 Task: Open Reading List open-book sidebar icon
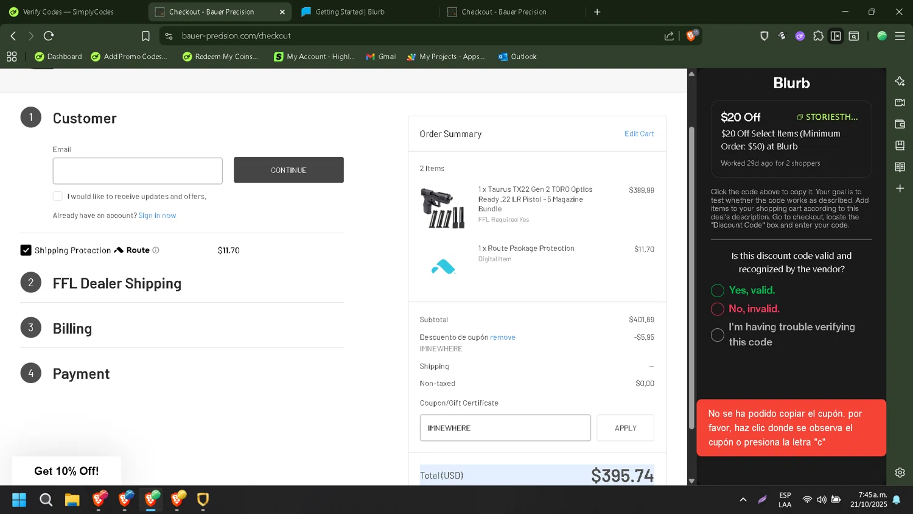pyautogui.click(x=900, y=167)
